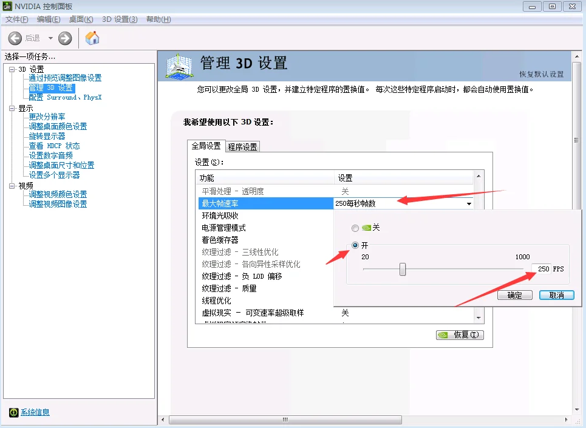586x428 pixels.
Task: Click the settings list scroll down arrow
Action: click(479, 318)
